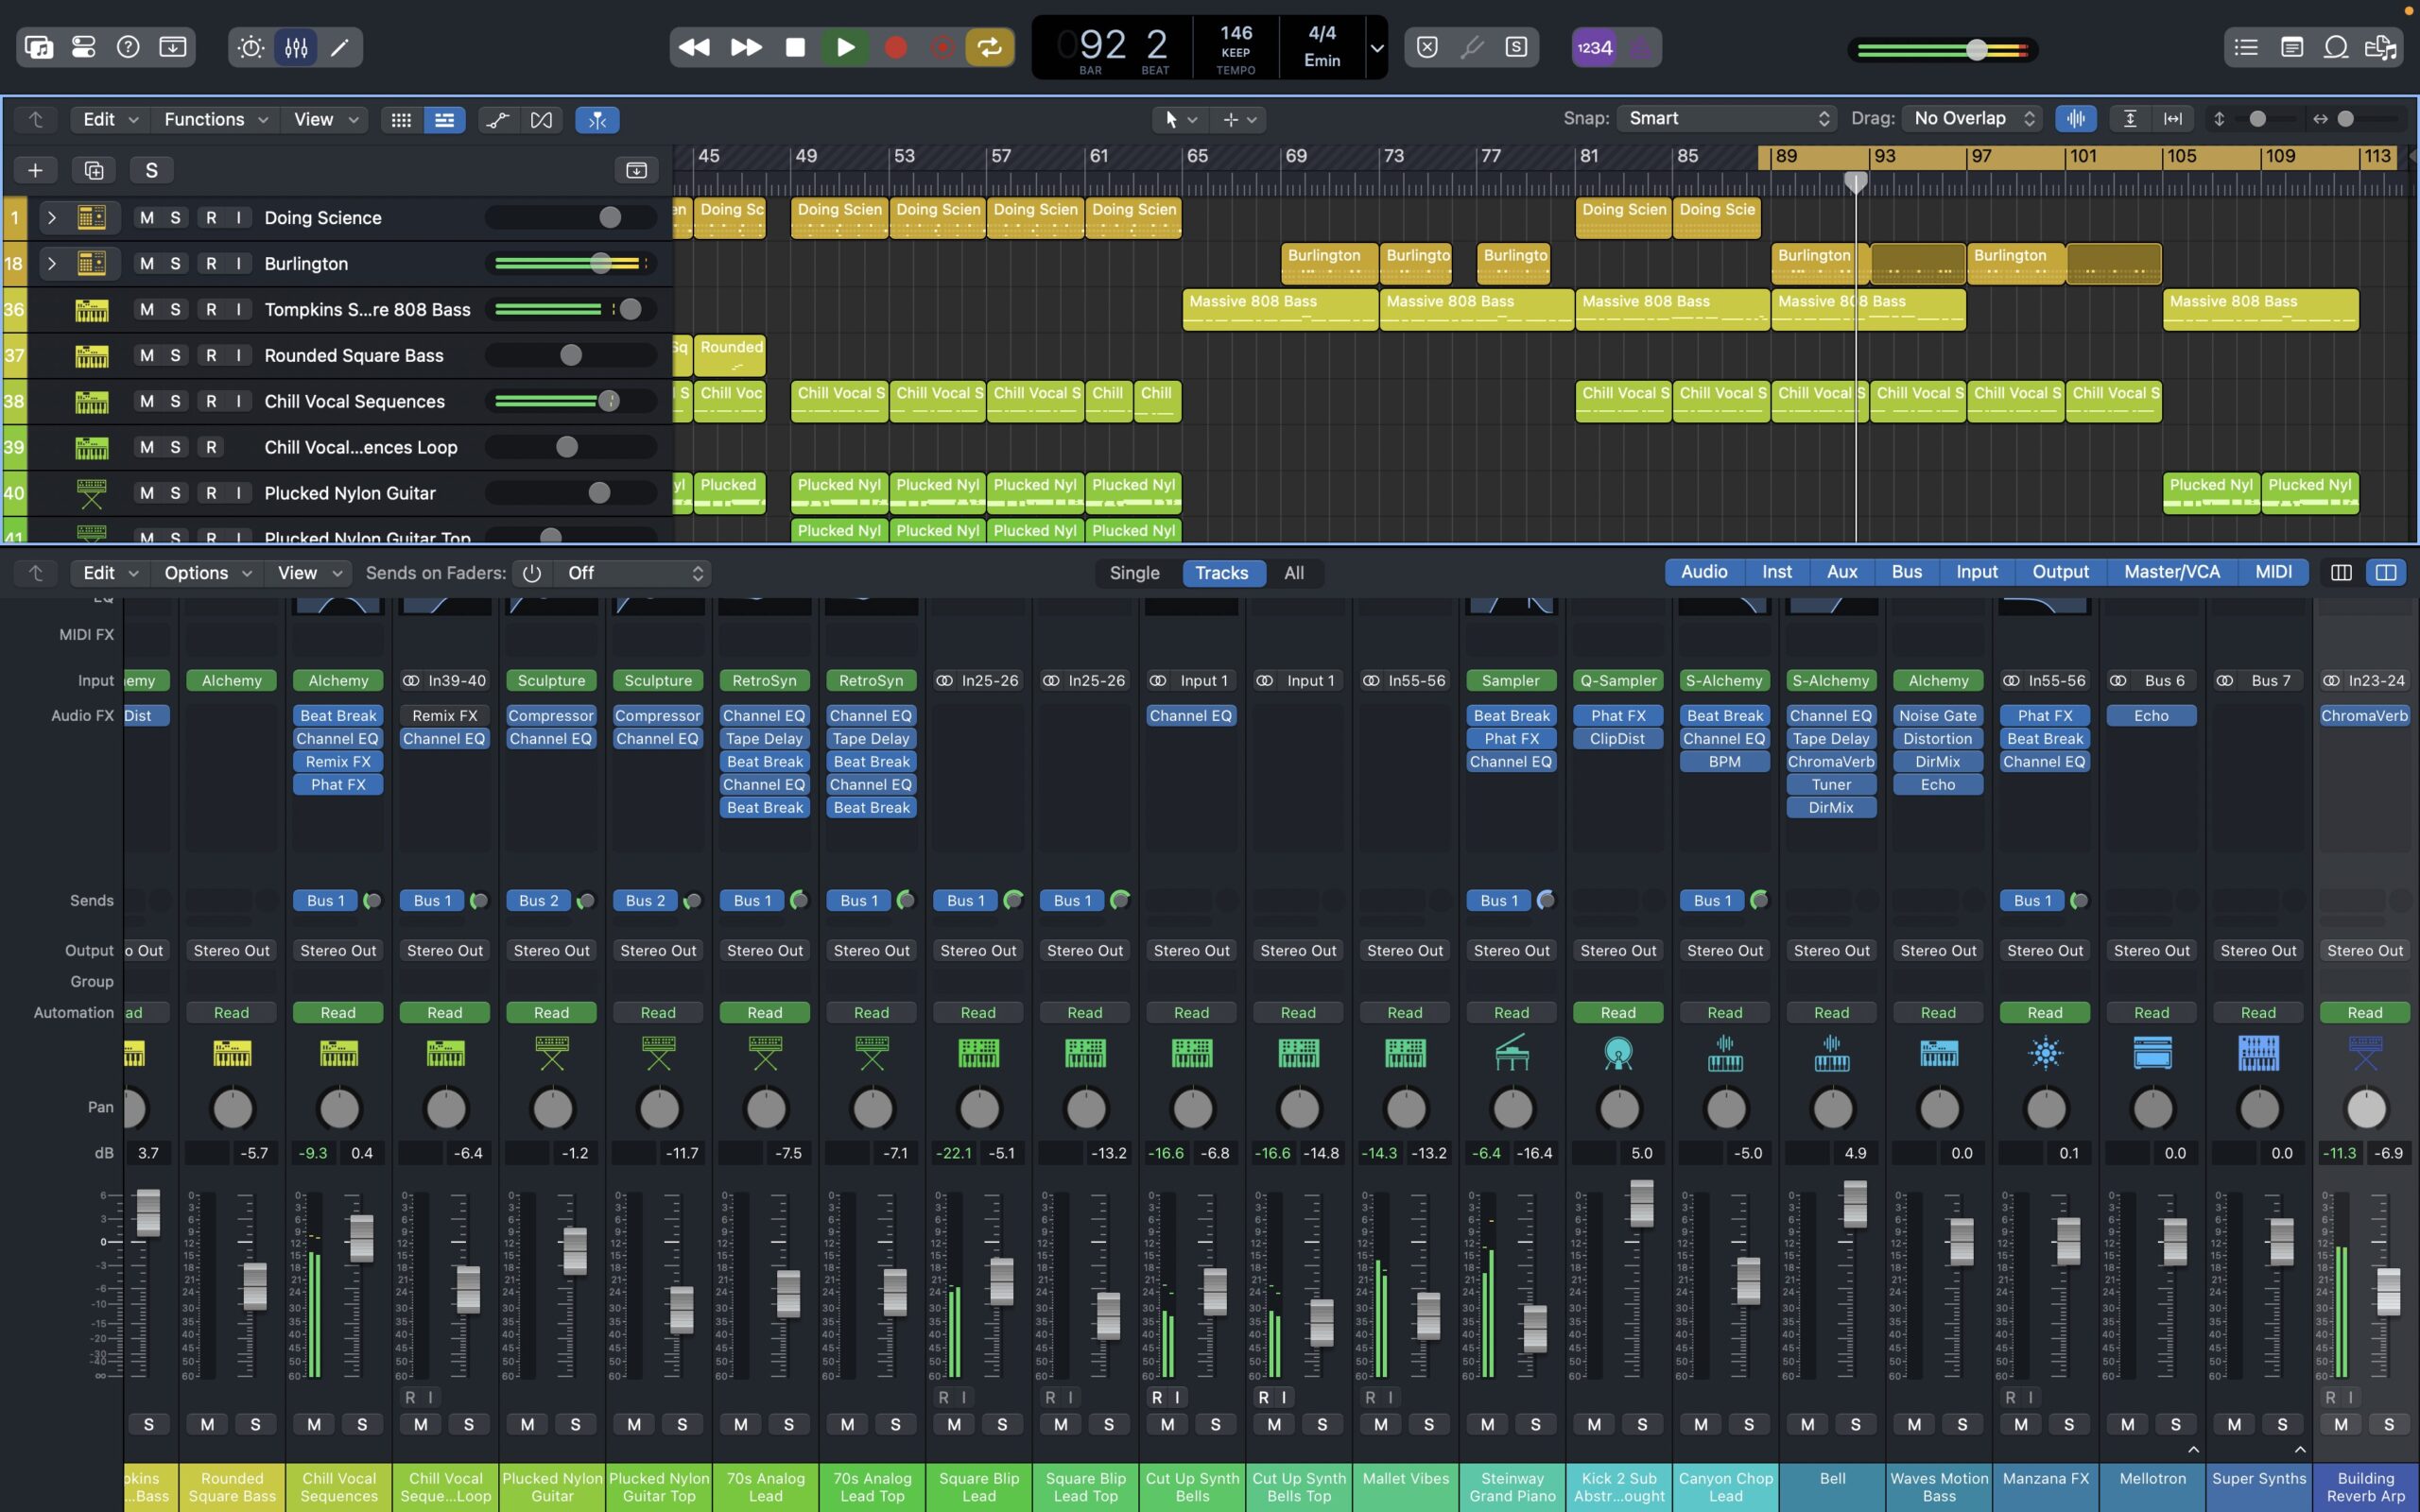
Task: Expand the Doing Science track stack
Action: (x=52, y=218)
